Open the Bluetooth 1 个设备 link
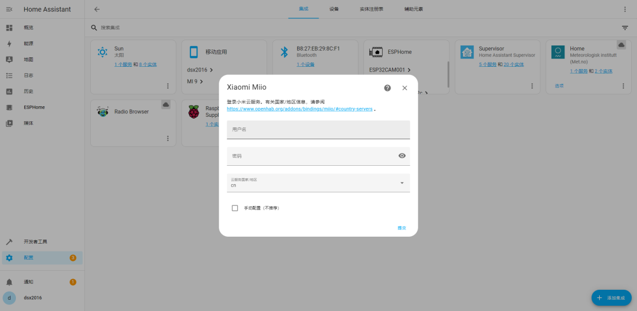Screen dimensions: 637x311 (306, 65)
